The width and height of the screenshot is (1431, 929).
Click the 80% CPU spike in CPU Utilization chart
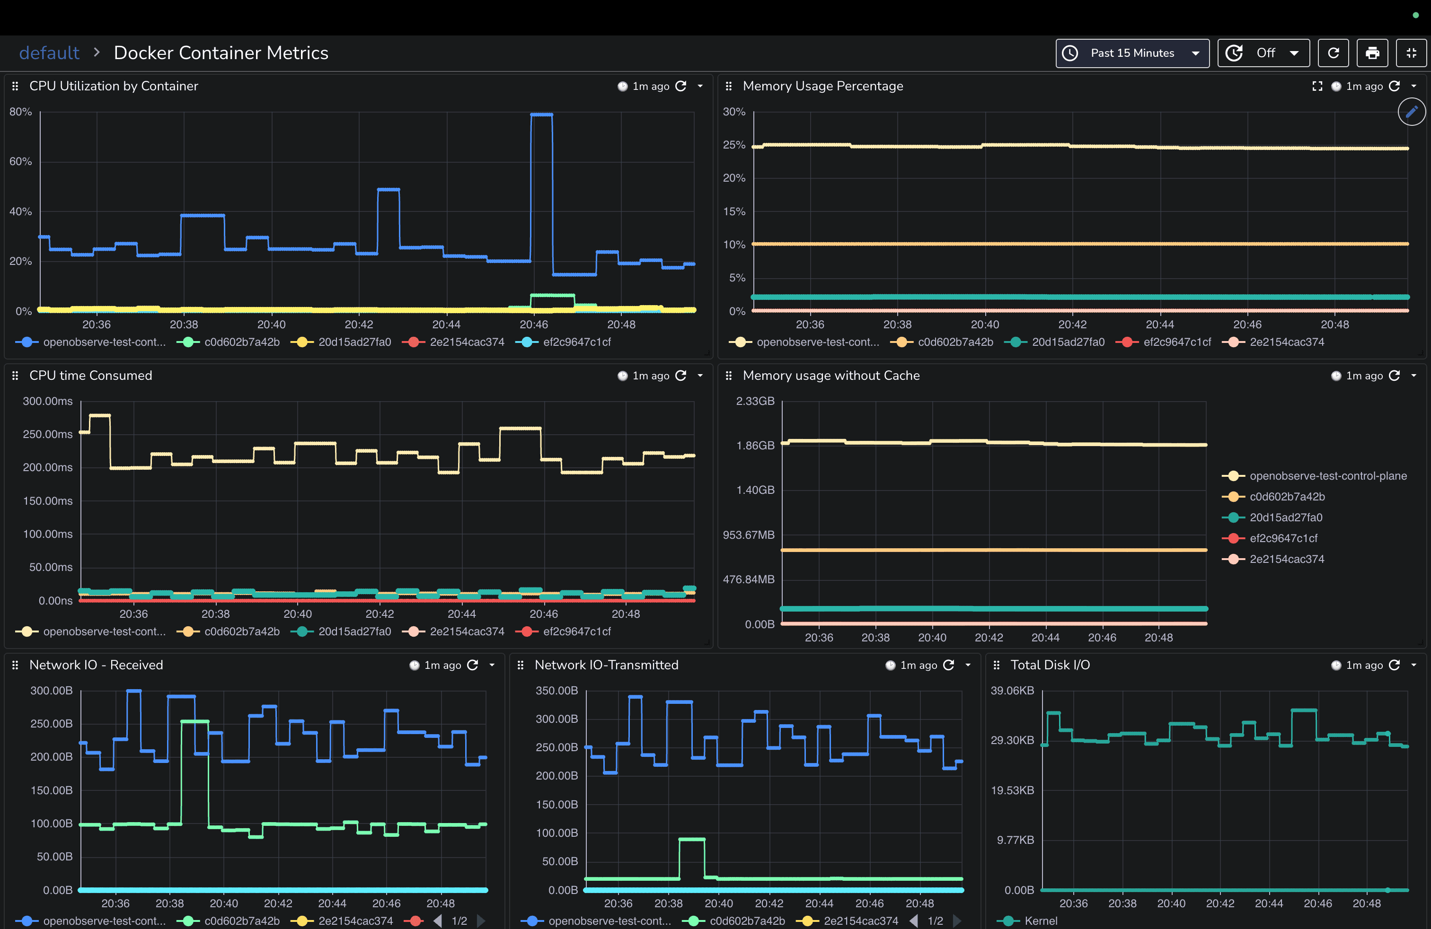click(541, 114)
